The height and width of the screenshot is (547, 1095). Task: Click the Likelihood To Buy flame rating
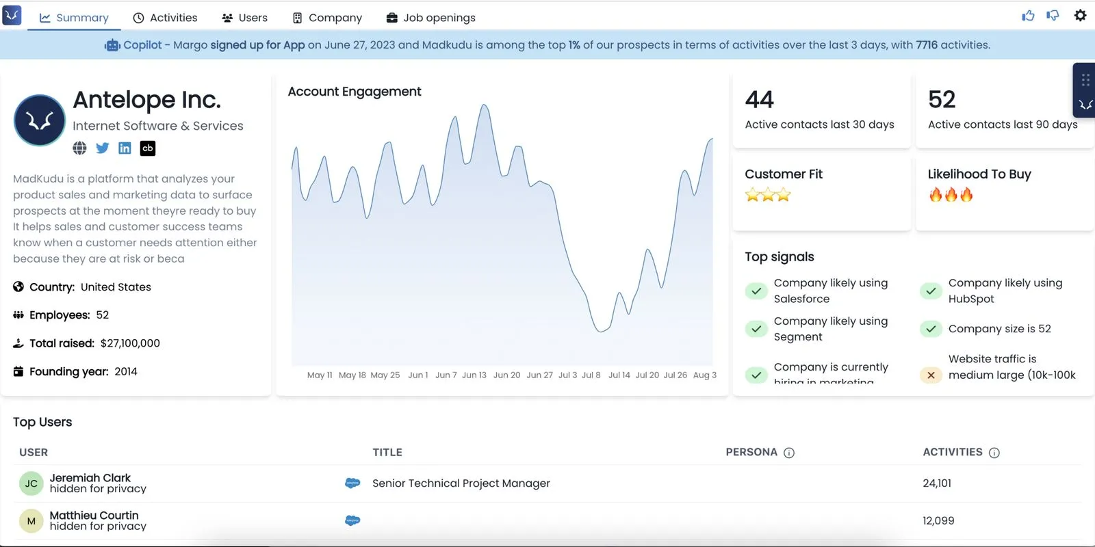point(951,195)
